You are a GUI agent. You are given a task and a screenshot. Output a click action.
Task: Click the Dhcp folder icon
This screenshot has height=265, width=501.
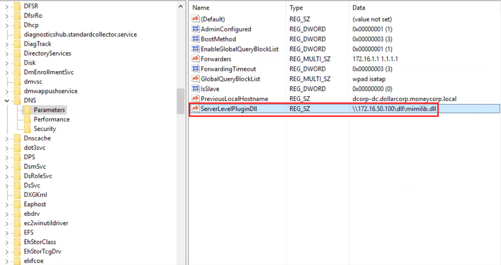(18, 25)
